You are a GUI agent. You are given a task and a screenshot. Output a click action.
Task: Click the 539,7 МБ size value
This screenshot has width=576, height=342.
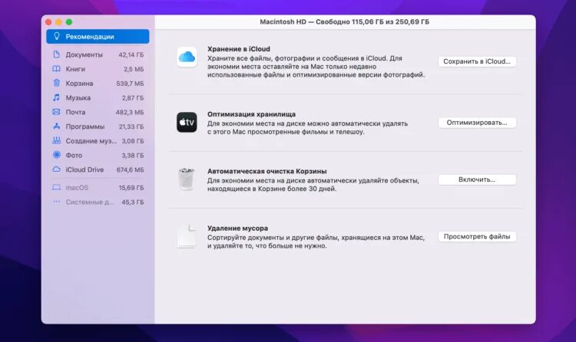click(x=130, y=84)
